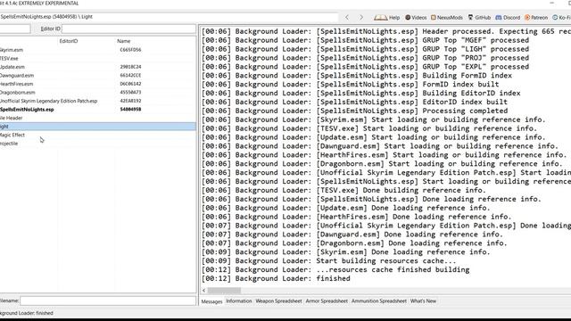Select TESV.exe in the tree

click(x=9, y=58)
